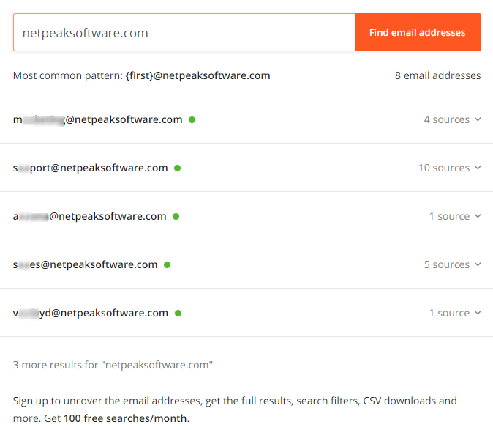Click the 8 email addresses count label
Screen dimensions: 493x430
click(x=438, y=75)
